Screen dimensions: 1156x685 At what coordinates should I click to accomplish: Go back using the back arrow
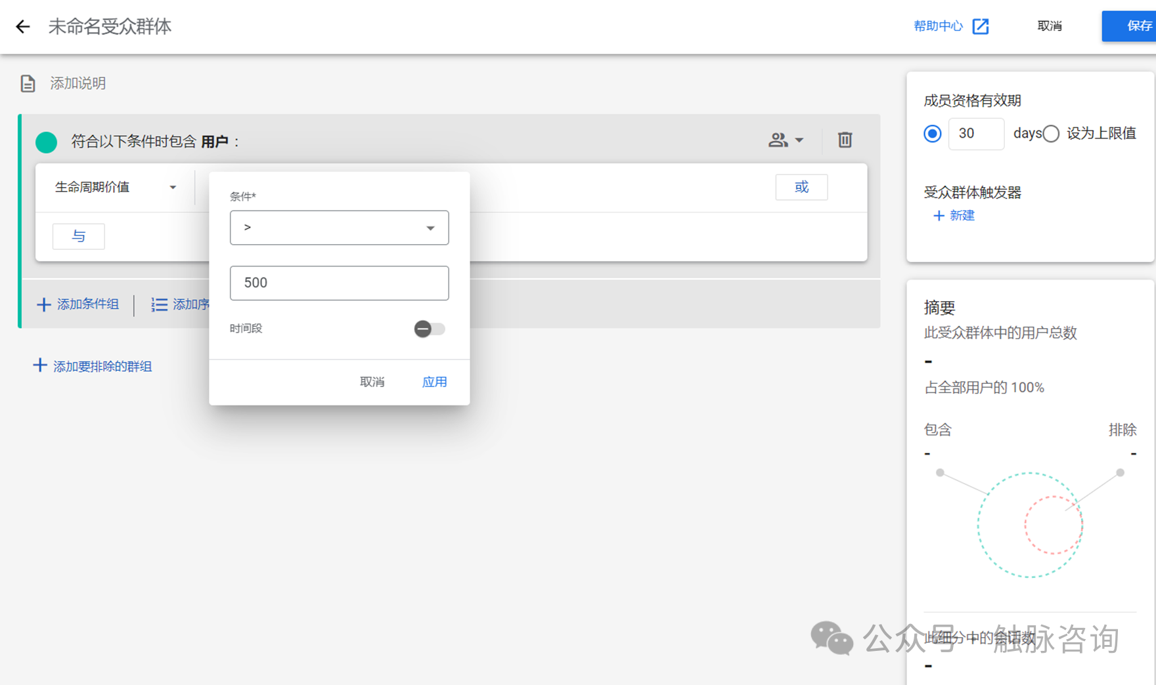coord(23,26)
